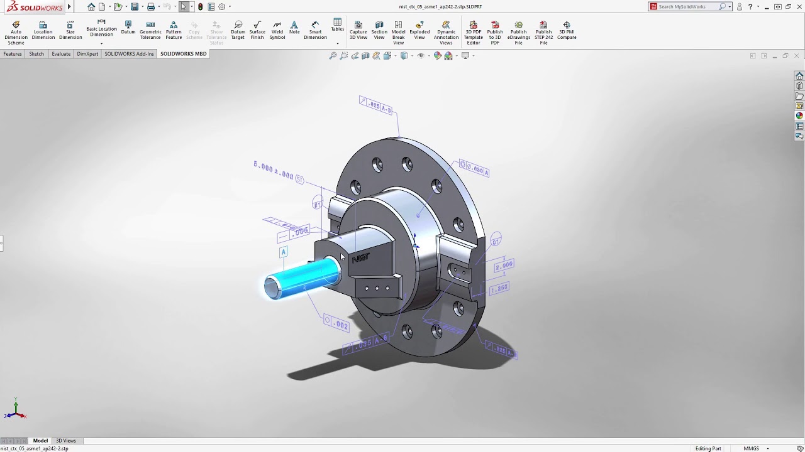Activate Smart Dimension tool

[315, 31]
